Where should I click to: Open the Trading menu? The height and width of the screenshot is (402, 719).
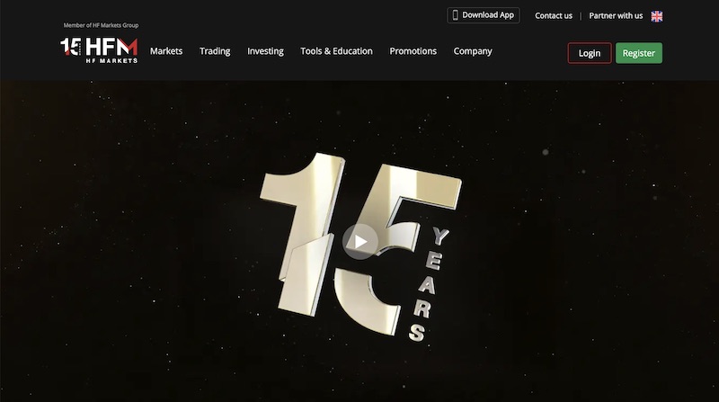coord(215,51)
